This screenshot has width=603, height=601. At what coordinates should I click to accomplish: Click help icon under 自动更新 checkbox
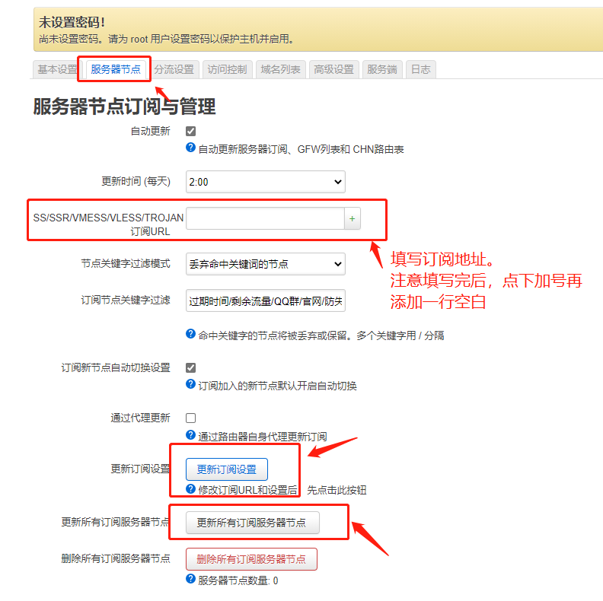190,148
